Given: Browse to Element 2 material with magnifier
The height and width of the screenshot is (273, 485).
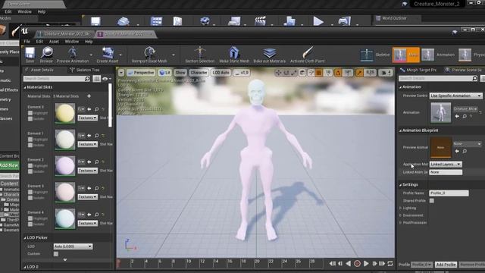Looking at the screenshot, I should 96,162.
